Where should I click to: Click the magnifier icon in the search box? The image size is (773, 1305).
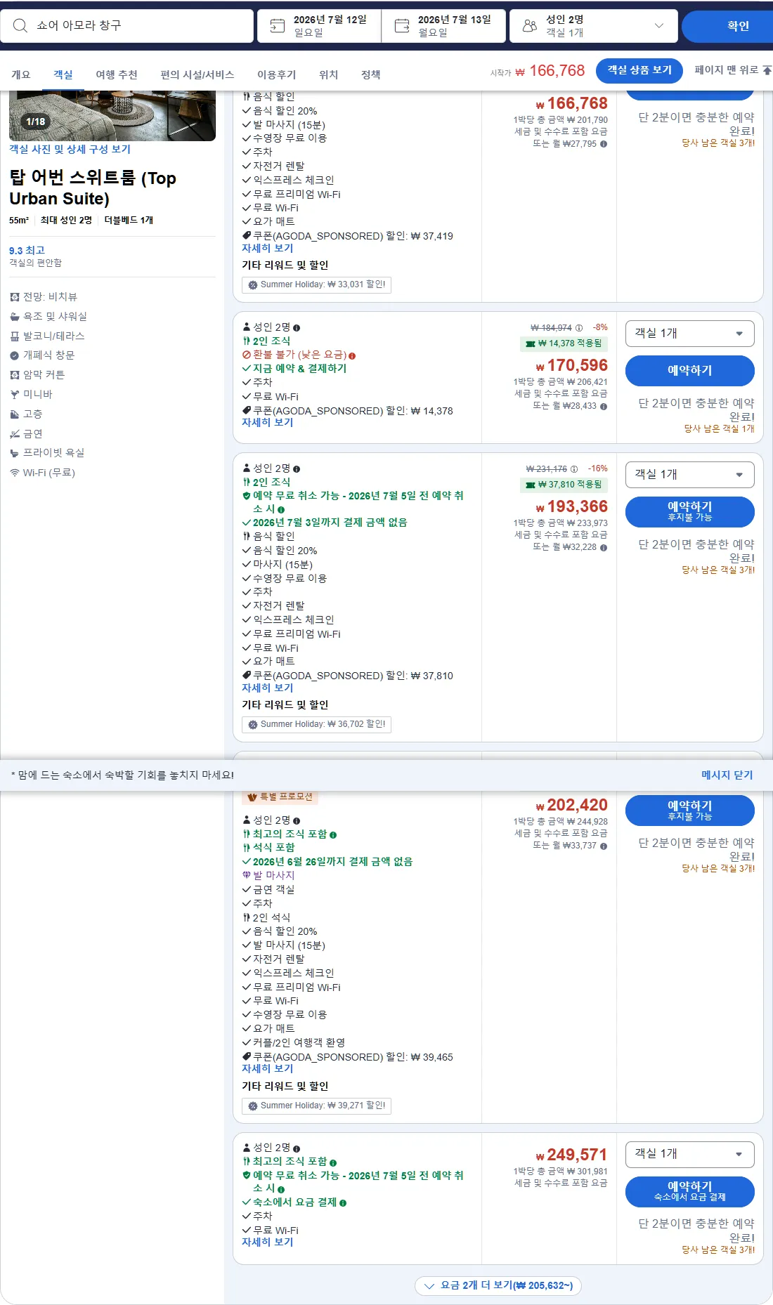click(20, 26)
